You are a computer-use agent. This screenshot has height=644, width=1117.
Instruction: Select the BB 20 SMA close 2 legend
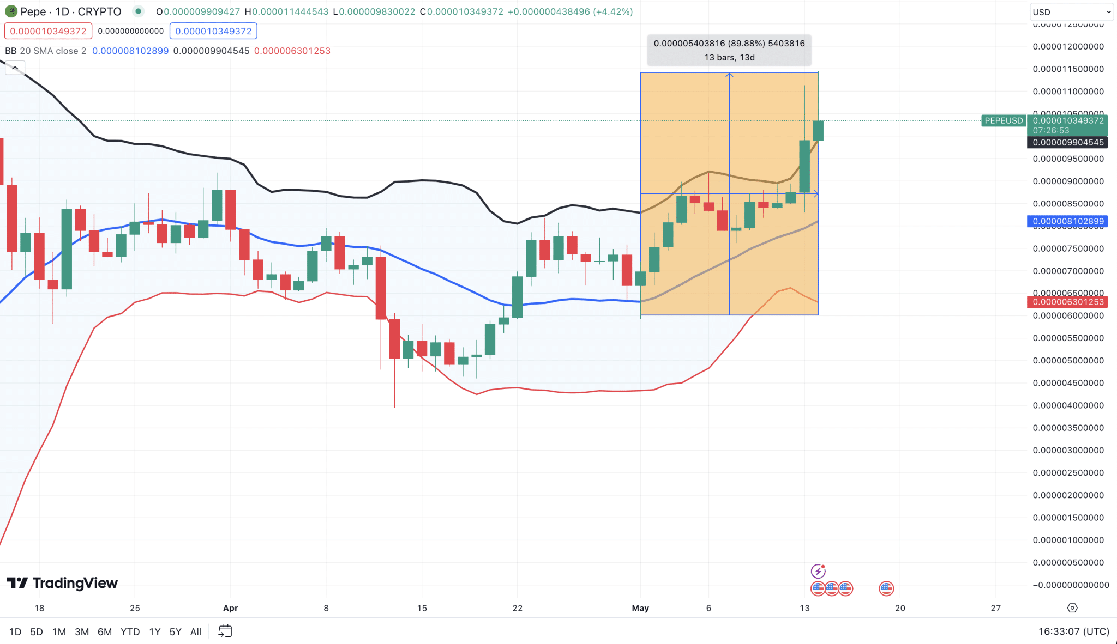(x=46, y=51)
